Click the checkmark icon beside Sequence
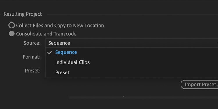 pyautogui.click(x=50, y=52)
